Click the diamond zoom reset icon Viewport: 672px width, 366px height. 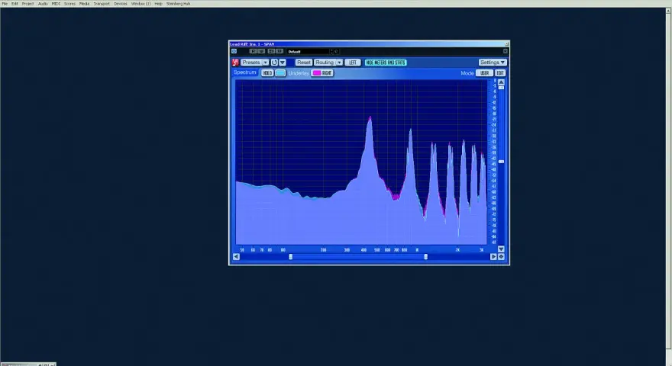pyautogui.click(x=501, y=257)
